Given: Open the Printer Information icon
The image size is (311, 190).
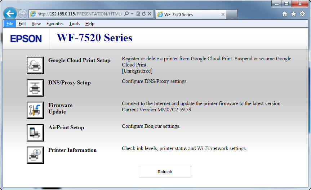Looking at the screenshot, I should (x=35, y=155).
